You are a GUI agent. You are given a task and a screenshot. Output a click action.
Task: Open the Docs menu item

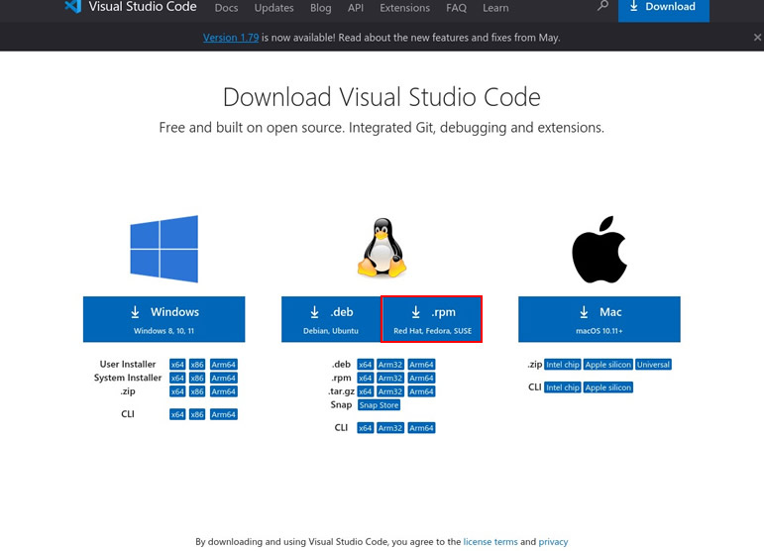pos(226,8)
